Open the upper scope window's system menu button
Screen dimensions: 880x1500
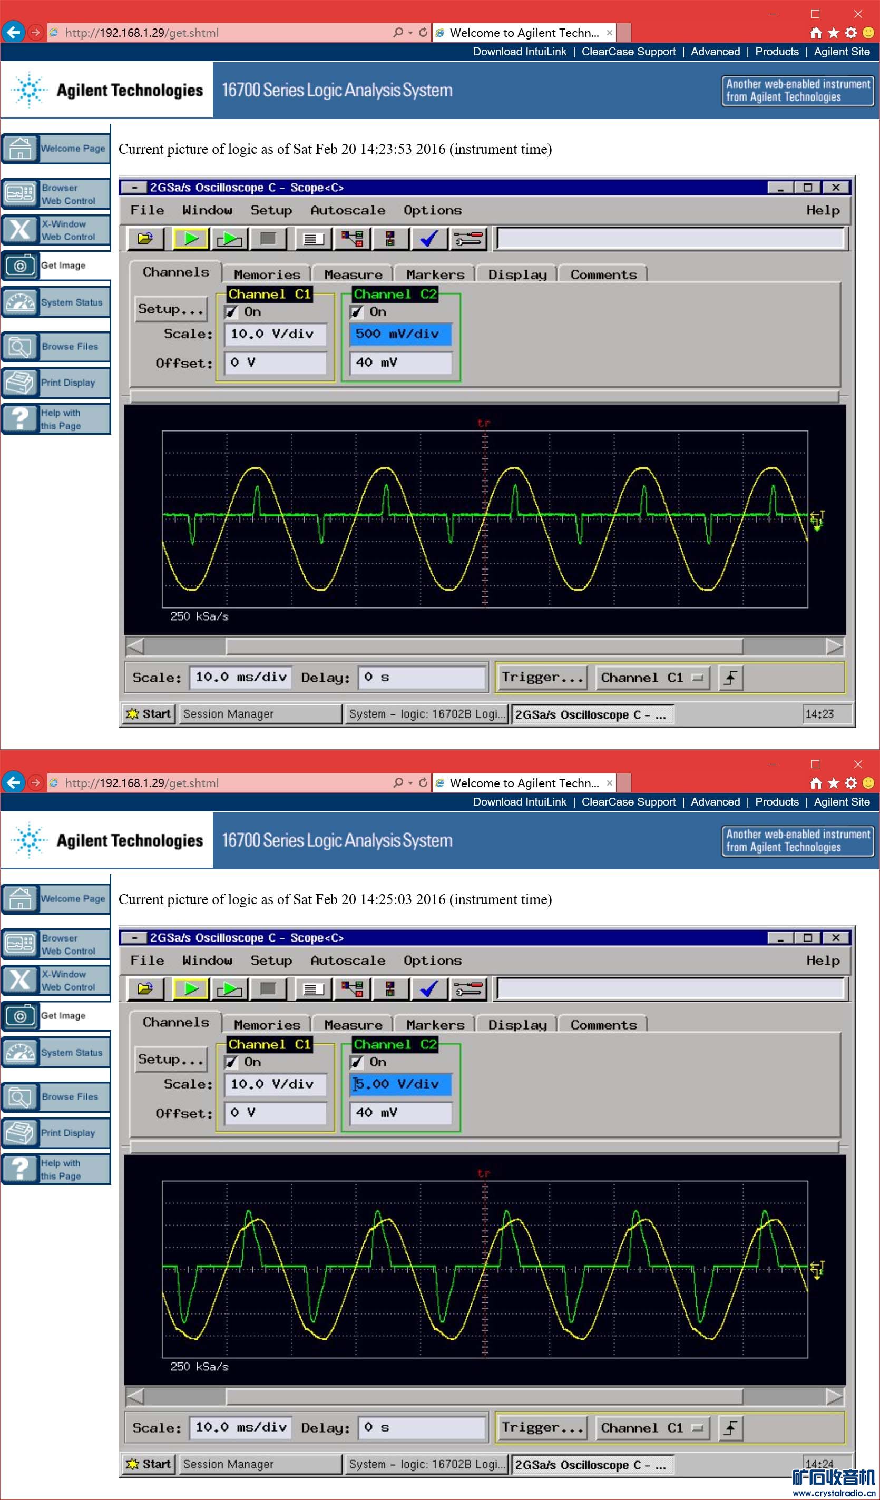coord(134,188)
